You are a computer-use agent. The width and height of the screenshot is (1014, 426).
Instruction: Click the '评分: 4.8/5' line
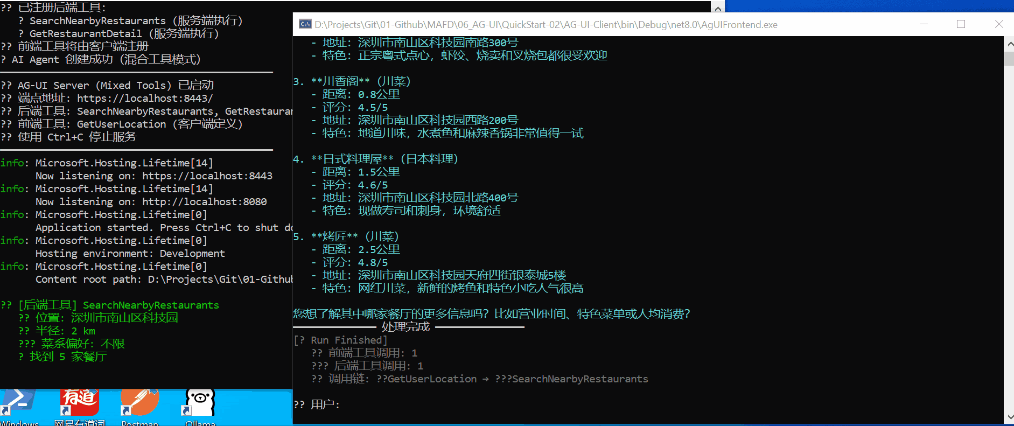pos(349,262)
